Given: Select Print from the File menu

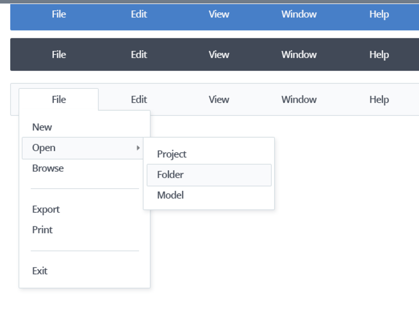Looking at the screenshot, I should tap(42, 230).
